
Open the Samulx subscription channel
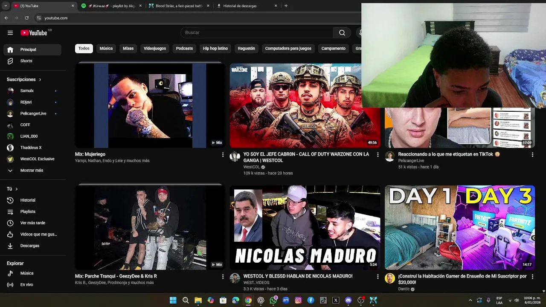[32, 91]
